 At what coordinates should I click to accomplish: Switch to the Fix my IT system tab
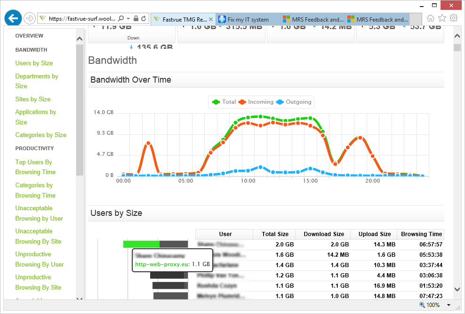[248, 20]
